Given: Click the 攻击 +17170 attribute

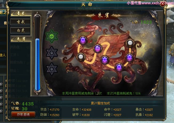Looking at the screenshot, I should click(x=50, y=110).
